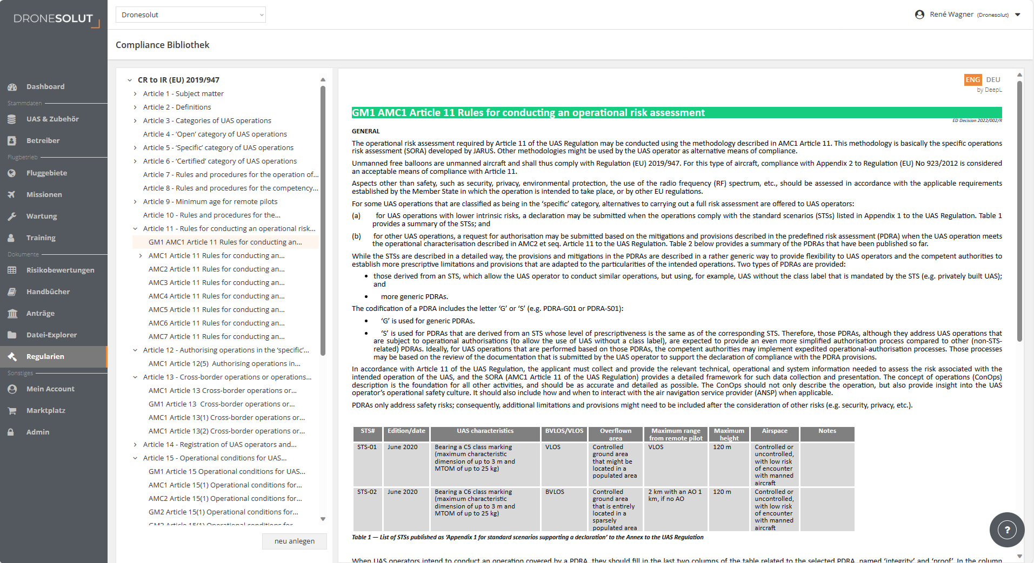
Task: Expand Article 5 - 'Specific' category chevron
Action: tap(135, 148)
